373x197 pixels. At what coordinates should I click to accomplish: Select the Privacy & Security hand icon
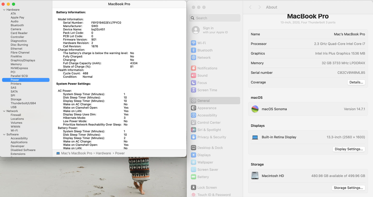(x=193, y=137)
